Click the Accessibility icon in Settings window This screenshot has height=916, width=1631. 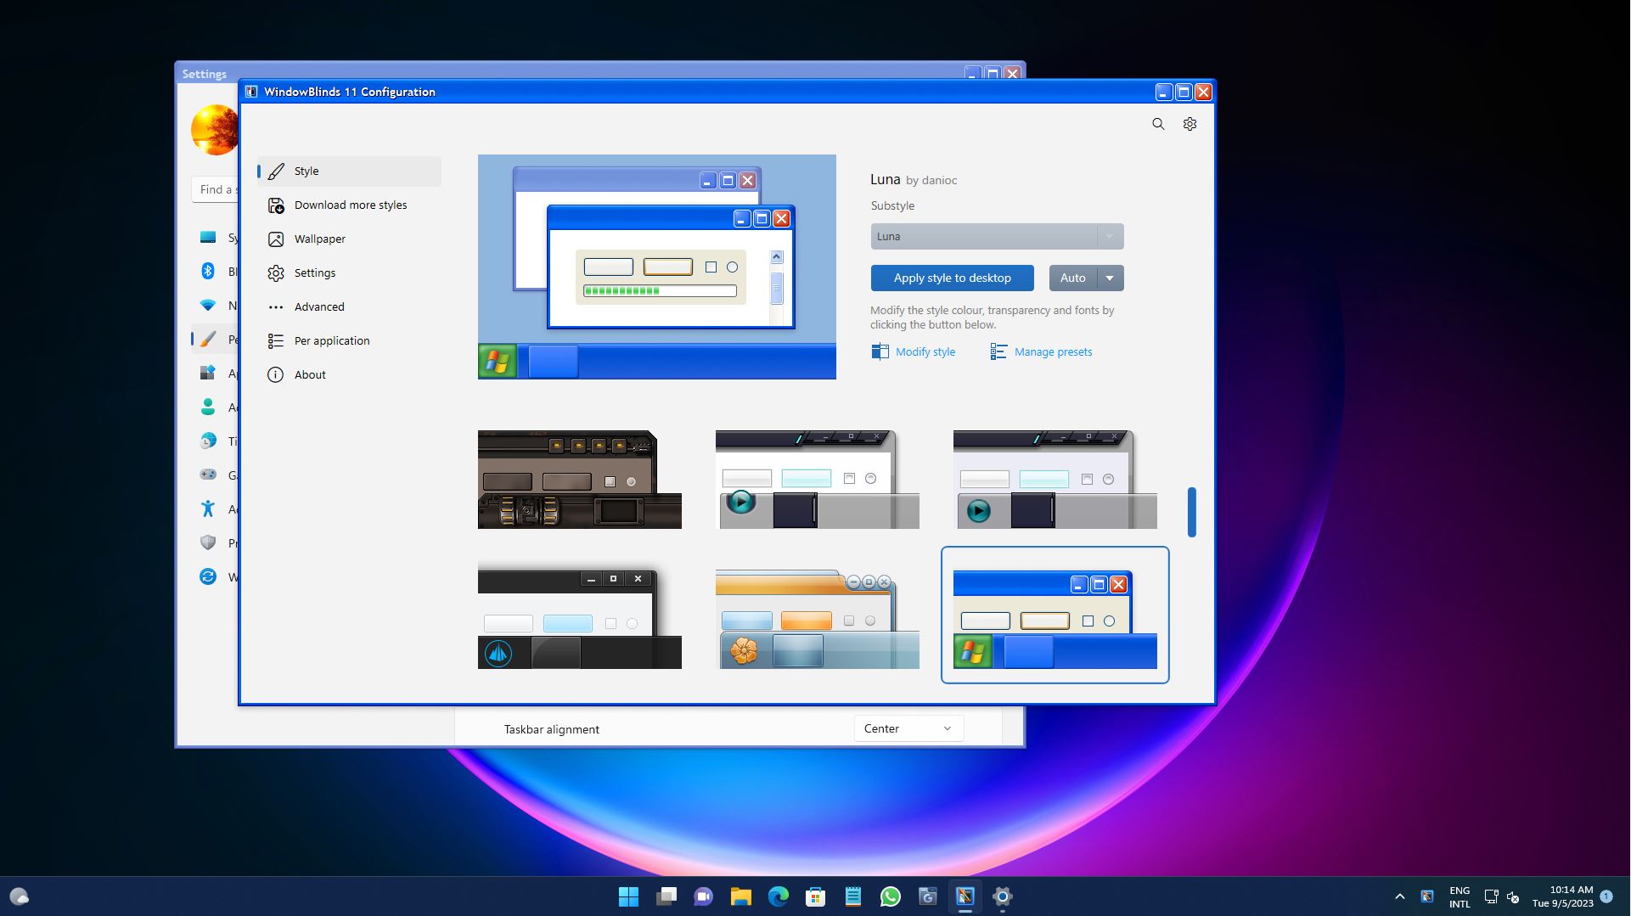(208, 509)
